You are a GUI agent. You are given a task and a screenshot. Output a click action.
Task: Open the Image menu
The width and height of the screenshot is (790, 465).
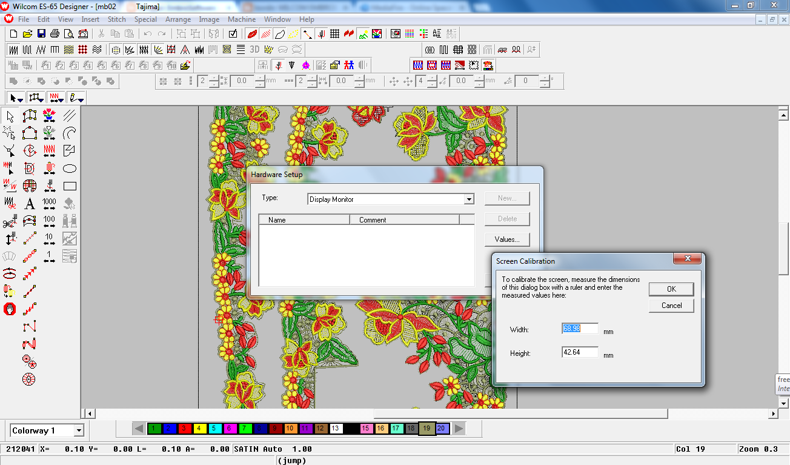point(209,19)
